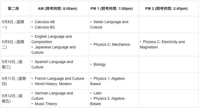Click the PM 1 1:00pm column header

click(x=112, y=9)
